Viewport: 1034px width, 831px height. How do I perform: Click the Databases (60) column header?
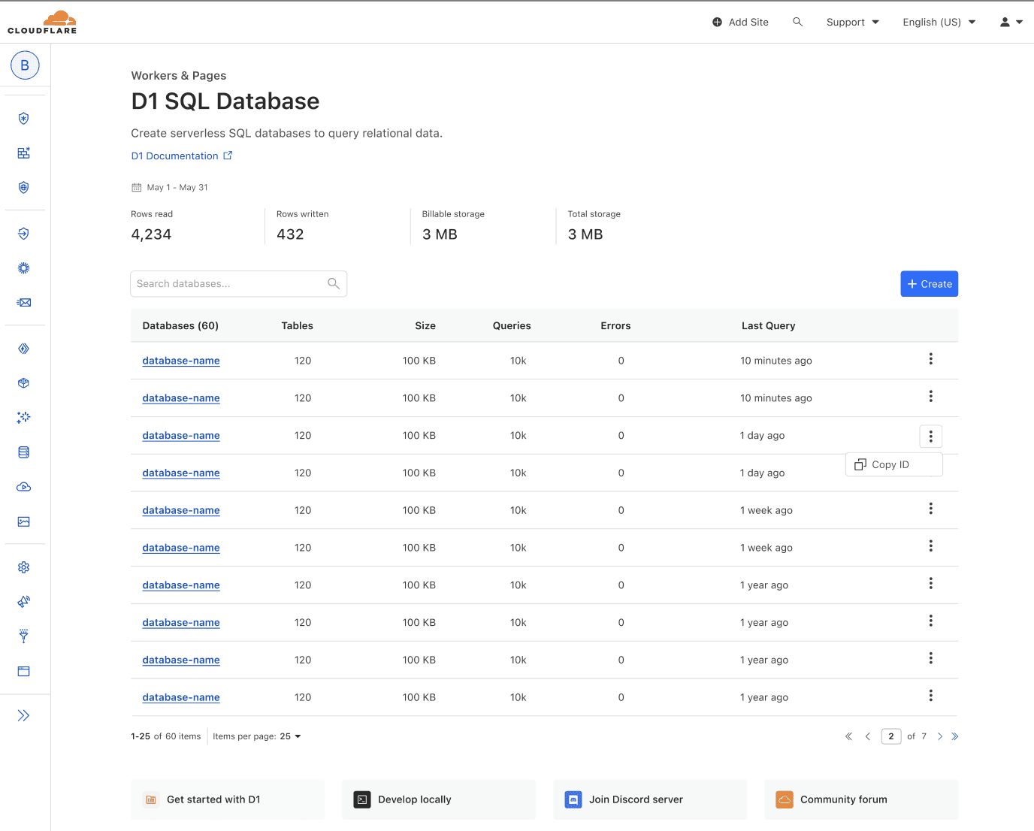point(180,325)
